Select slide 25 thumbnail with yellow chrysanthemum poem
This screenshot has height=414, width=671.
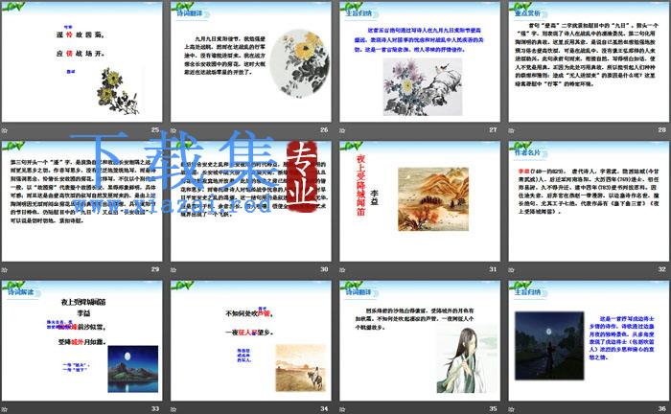81,62
